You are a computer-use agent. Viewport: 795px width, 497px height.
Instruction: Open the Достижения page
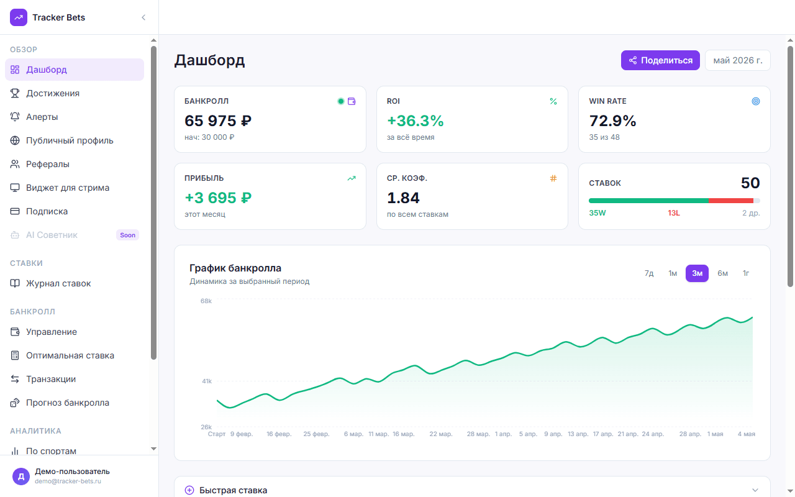click(75, 93)
